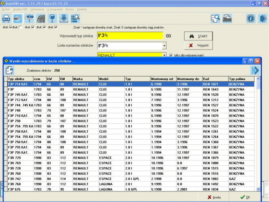Click the 'Wyczyść' clear button
The height and width of the screenshot is (202, 269).
pos(199,45)
